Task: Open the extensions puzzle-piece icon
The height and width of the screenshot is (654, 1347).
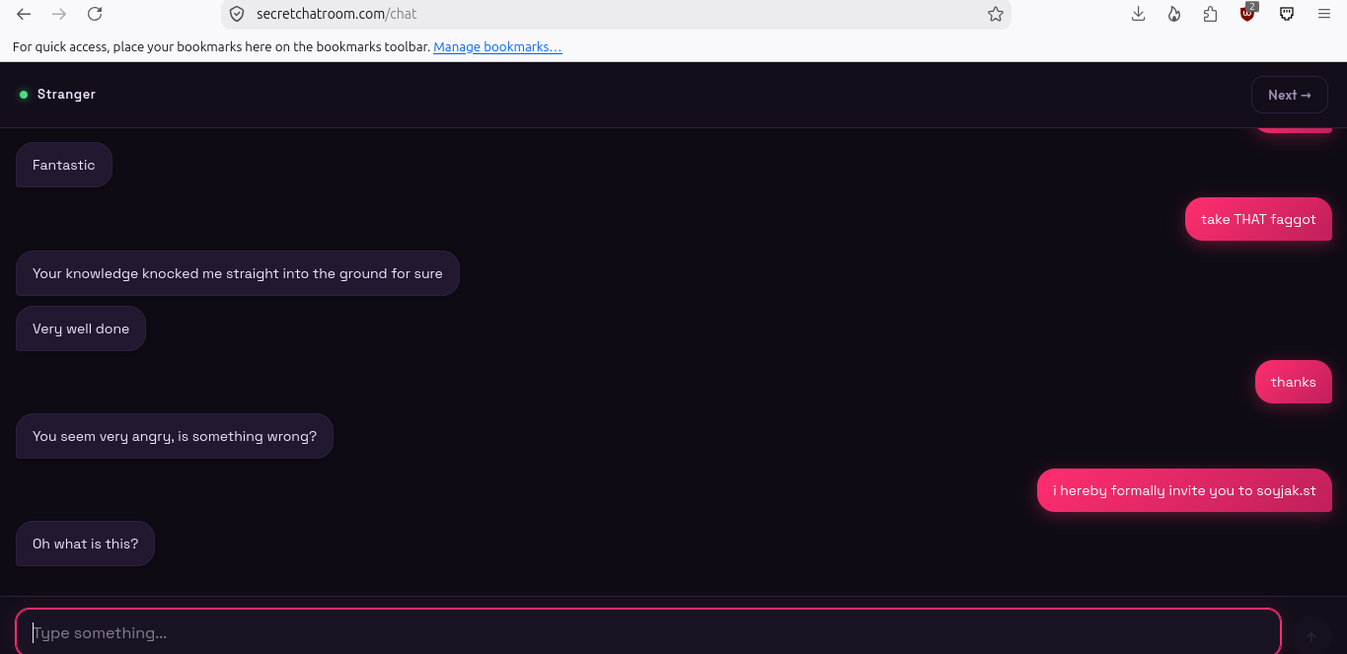Action: [x=1211, y=14]
